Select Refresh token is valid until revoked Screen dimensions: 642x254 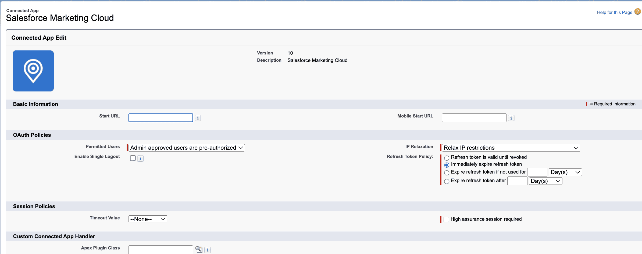pyautogui.click(x=447, y=158)
